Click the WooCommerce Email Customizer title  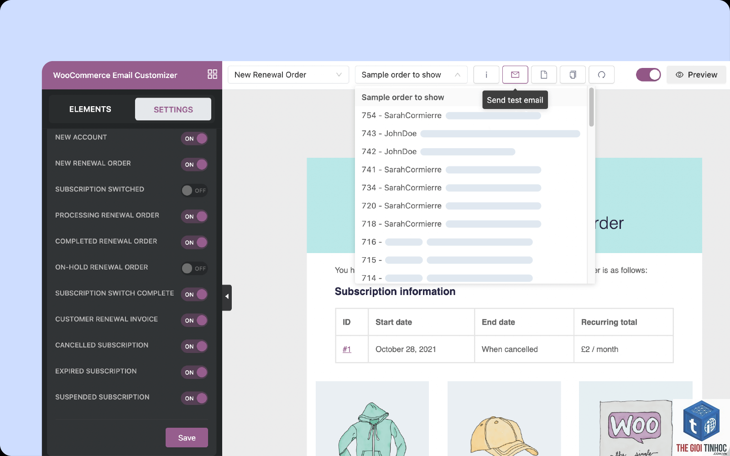coord(115,75)
